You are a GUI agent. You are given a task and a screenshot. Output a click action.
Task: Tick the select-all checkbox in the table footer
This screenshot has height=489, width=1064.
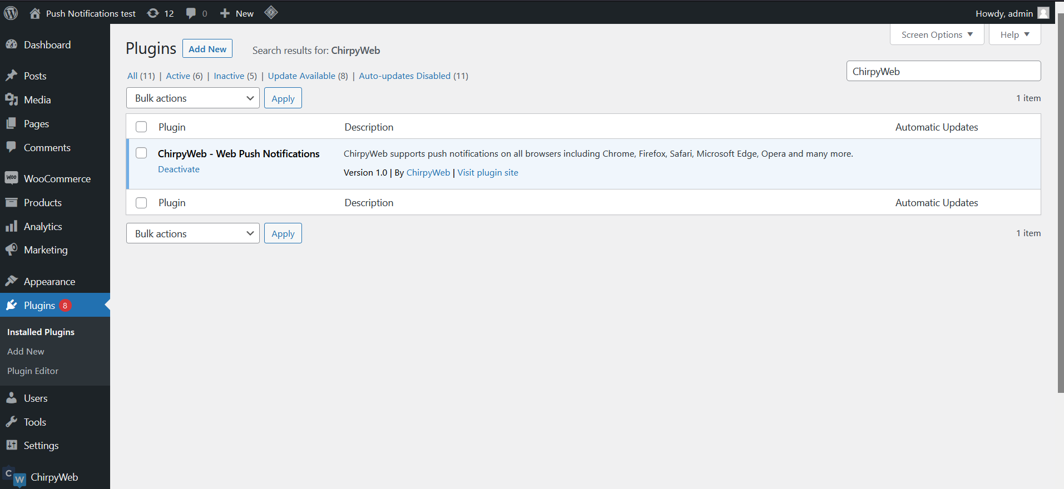tap(141, 203)
